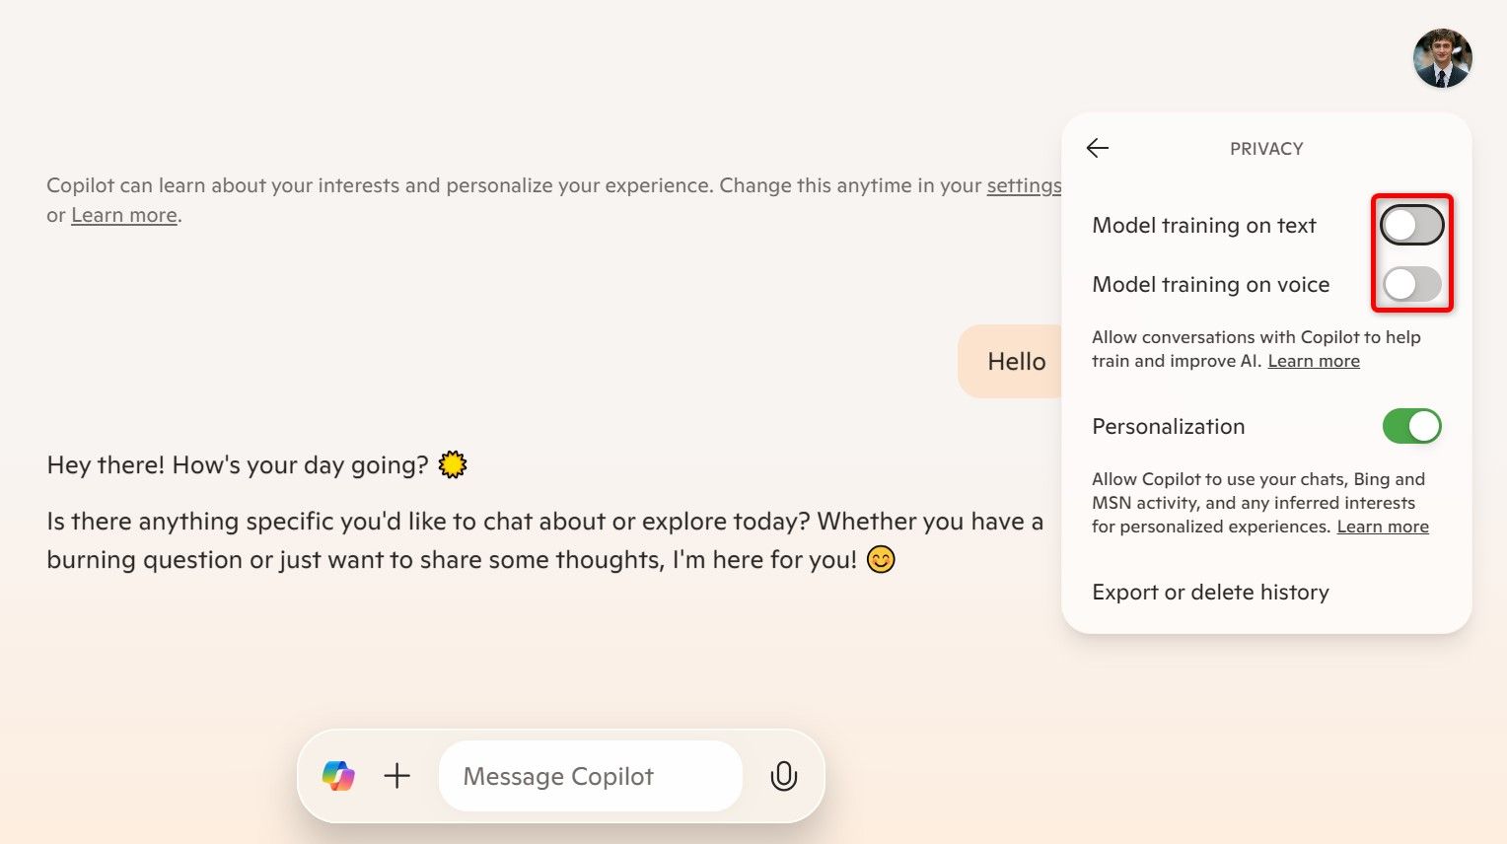
Task: Click the 'Model training on text' label
Action: [x=1204, y=226]
